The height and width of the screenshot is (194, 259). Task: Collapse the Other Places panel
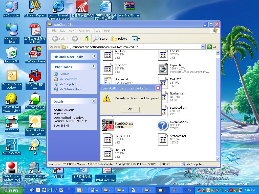point(94,66)
